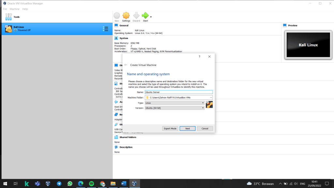Open WhatsApp from the taskbar
Image resolution: width=334 pixels, height=188 pixels.
point(70,183)
